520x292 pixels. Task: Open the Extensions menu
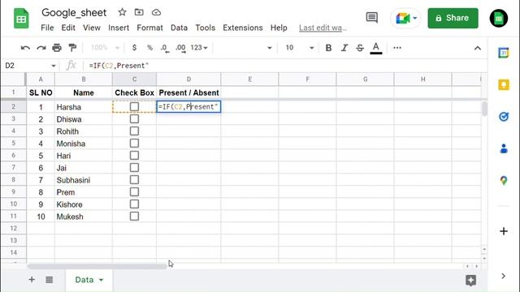tap(243, 28)
